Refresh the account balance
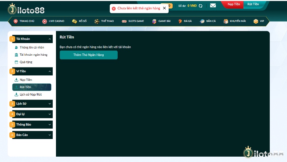287x162 pixels. coord(201,6)
